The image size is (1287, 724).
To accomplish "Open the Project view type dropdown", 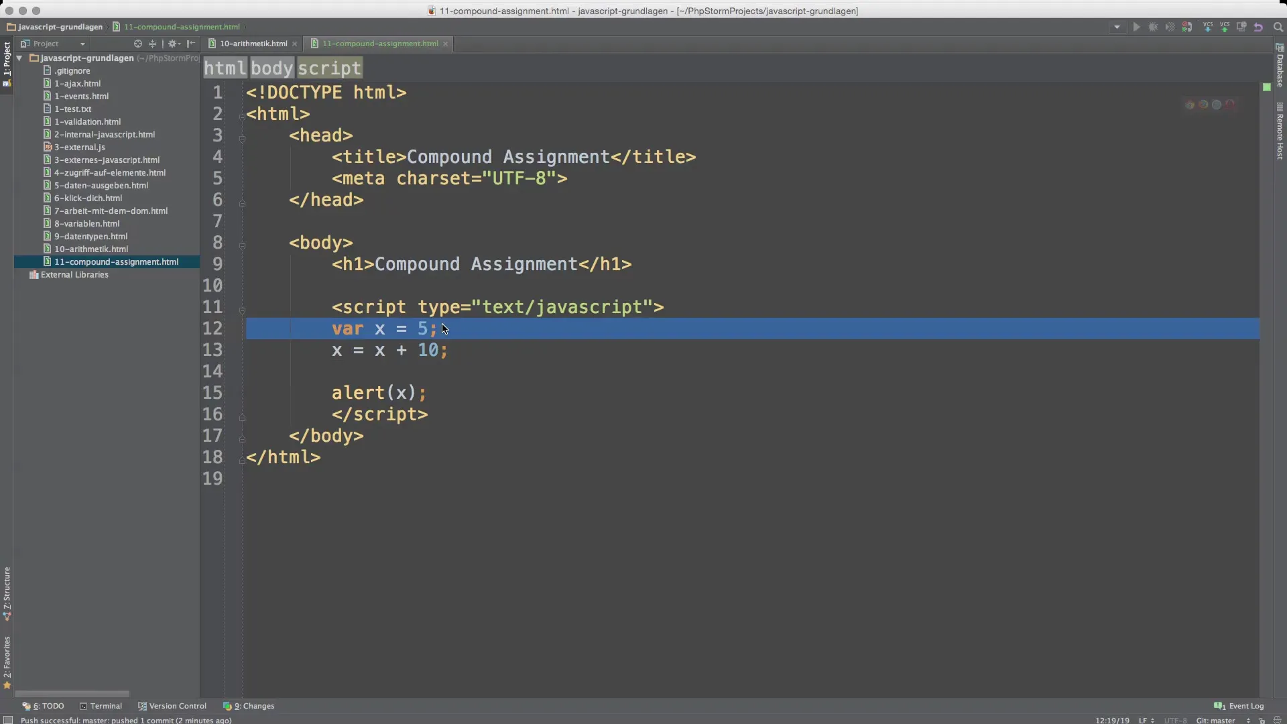I will (82, 44).
